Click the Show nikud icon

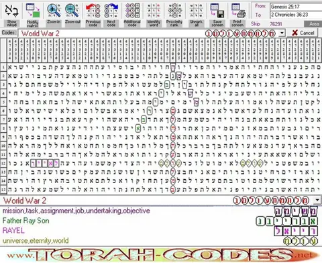coord(11,10)
